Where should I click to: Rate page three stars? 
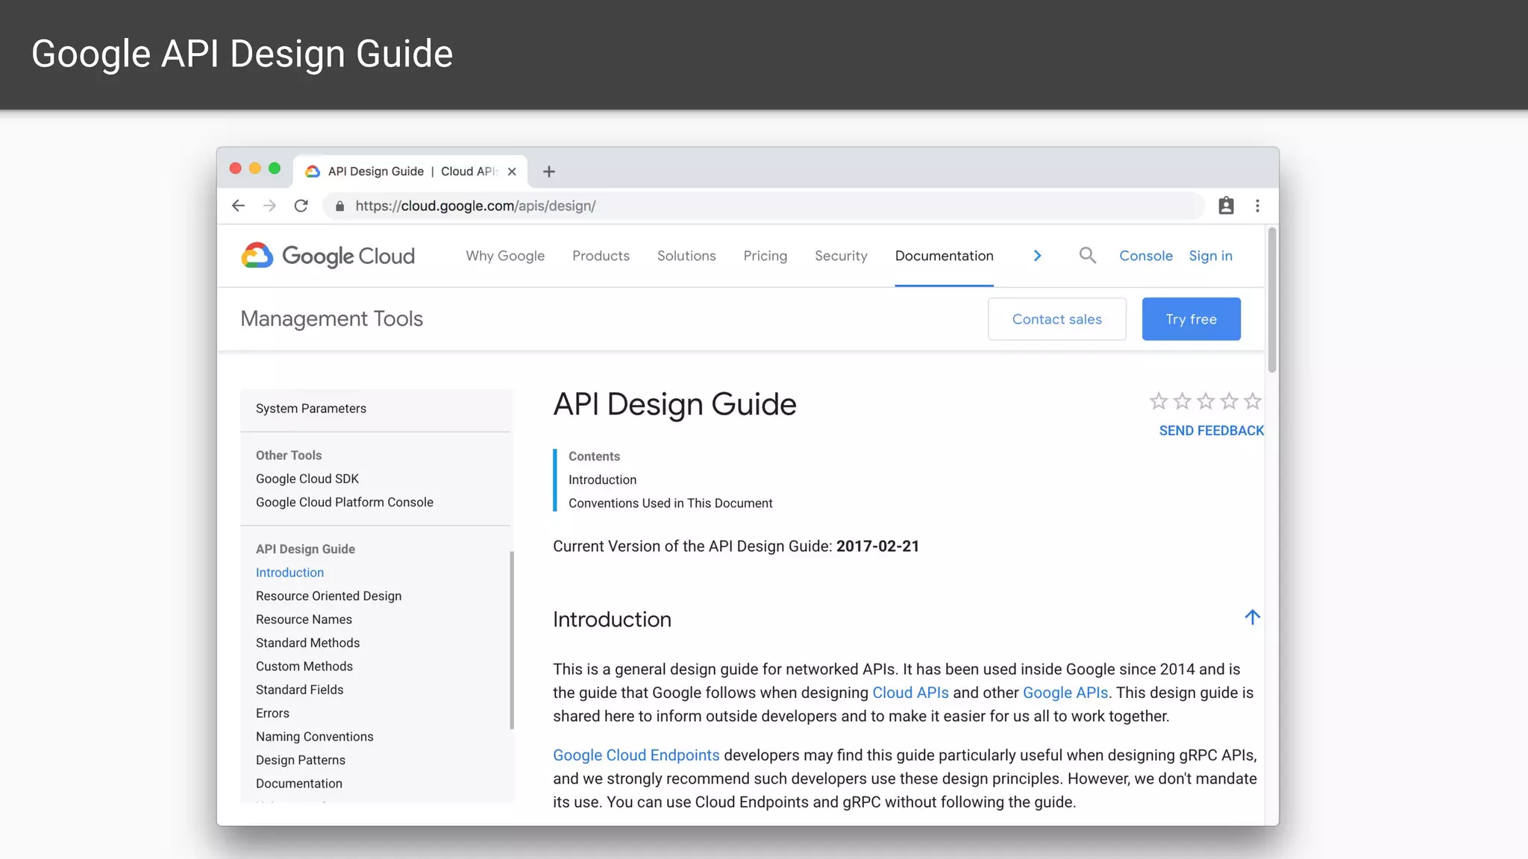1206,402
